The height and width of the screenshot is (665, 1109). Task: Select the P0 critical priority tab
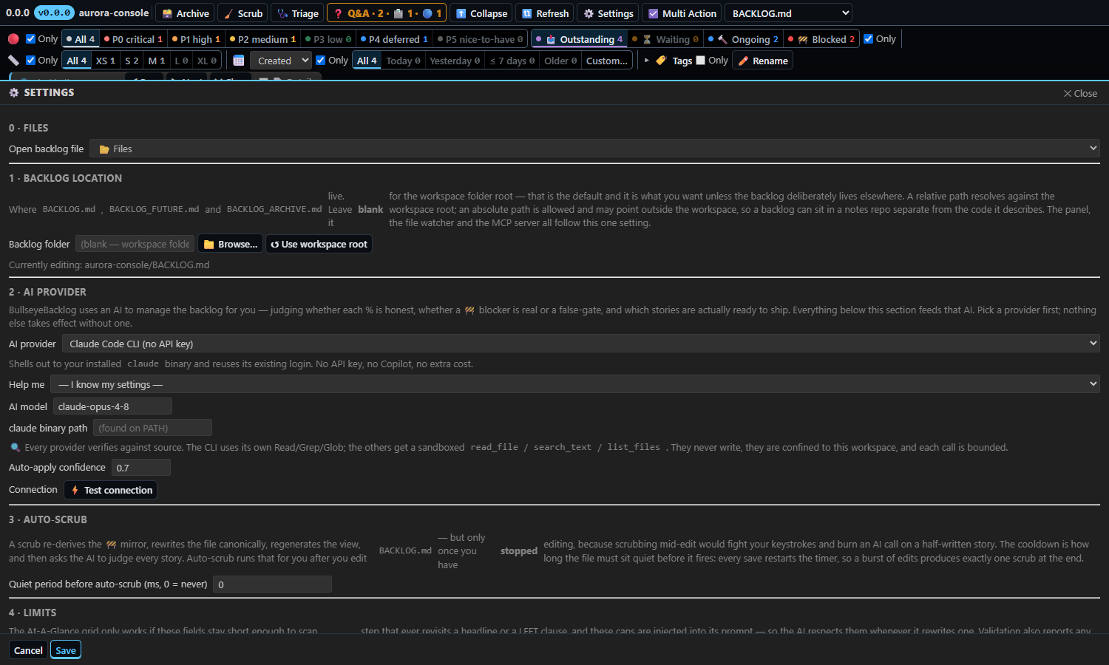coord(133,39)
